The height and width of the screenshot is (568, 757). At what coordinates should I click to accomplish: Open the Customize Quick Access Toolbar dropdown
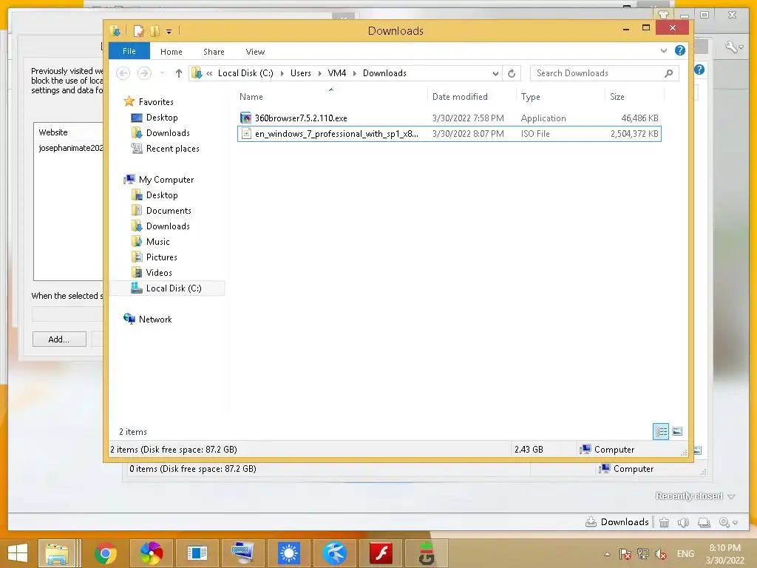click(x=169, y=32)
